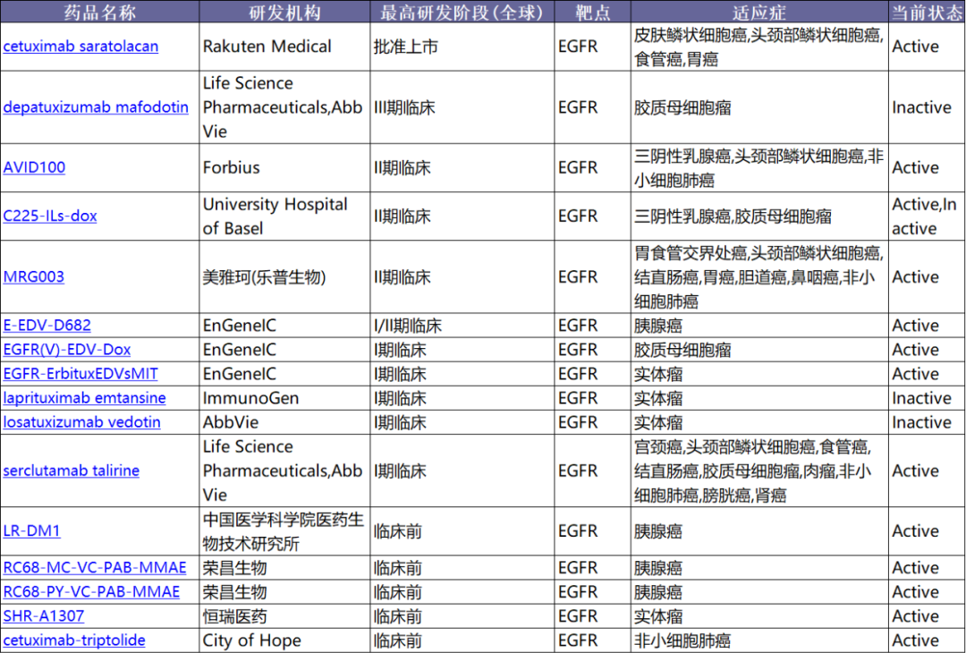966x653 pixels.
Task: Select the 药品名称 column header
Action: (x=100, y=12)
